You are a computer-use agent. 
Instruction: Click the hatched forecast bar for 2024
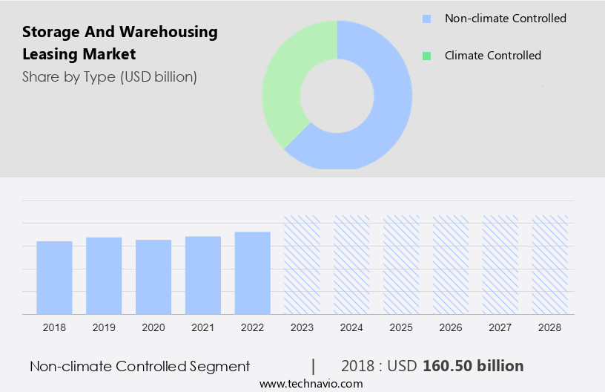click(352, 264)
